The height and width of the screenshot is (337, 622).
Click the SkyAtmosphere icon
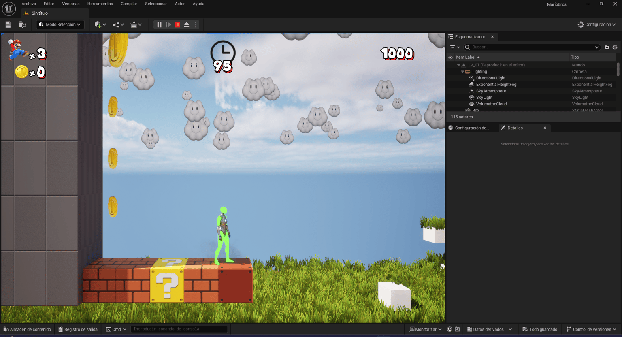coord(471,91)
